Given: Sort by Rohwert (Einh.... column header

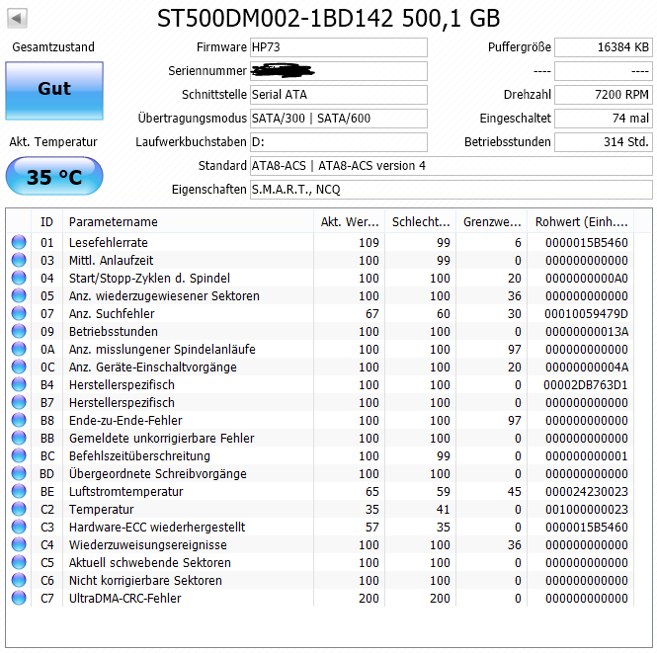Looking at the screenshot, I should pos(580,221).
